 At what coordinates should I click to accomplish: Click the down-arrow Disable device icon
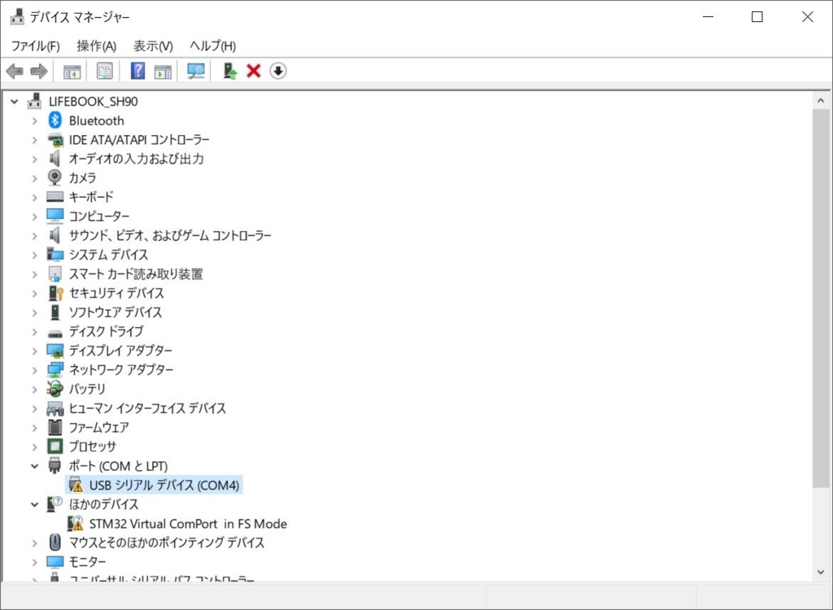(278, 71)
